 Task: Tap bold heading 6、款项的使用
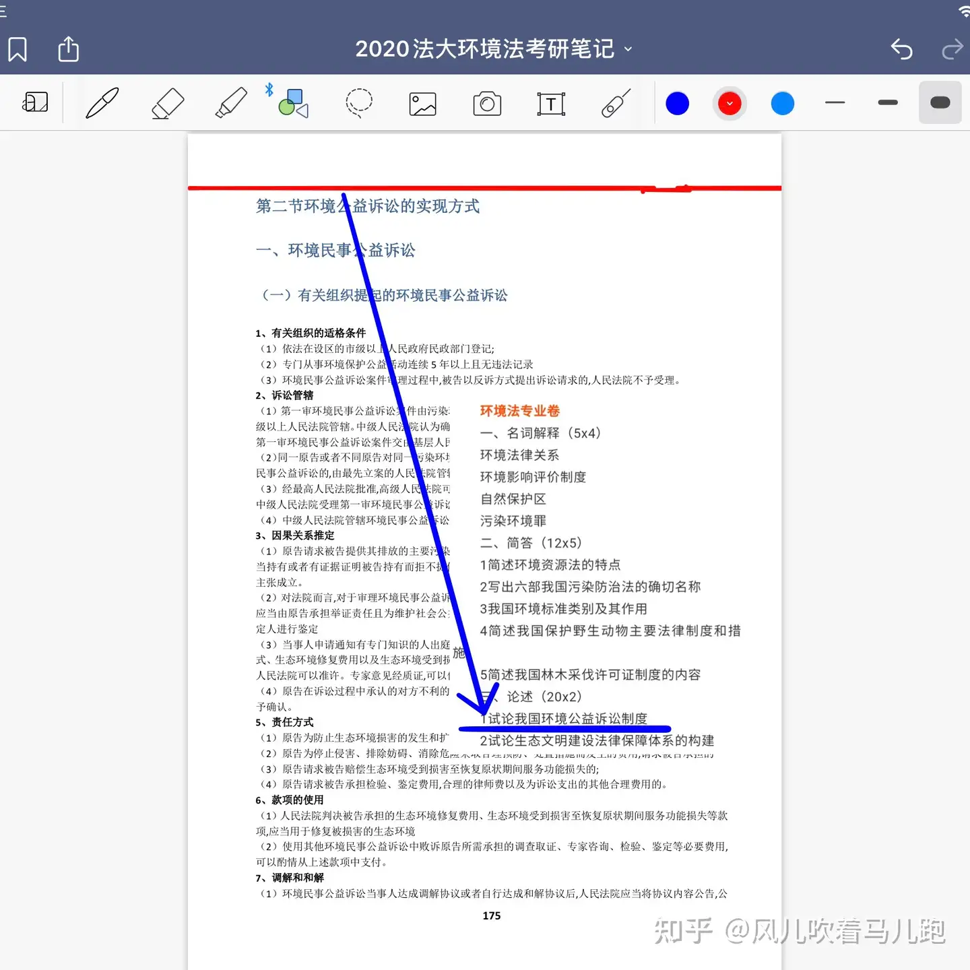click(x=290, y=800)
